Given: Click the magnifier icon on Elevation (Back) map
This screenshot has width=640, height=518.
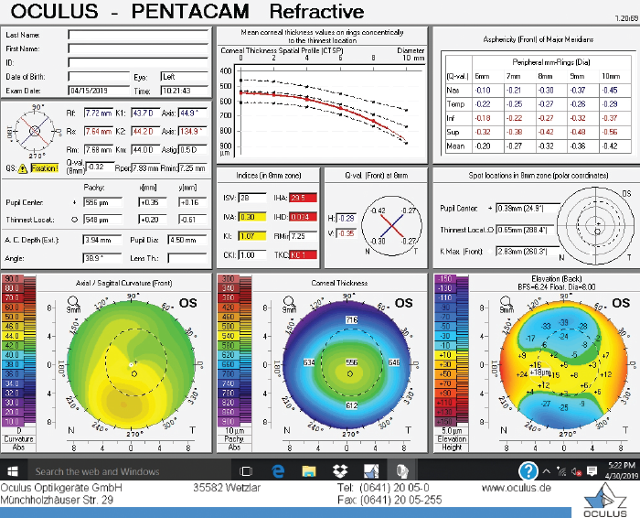Looking at the screenshot, I should click(507, 302).
